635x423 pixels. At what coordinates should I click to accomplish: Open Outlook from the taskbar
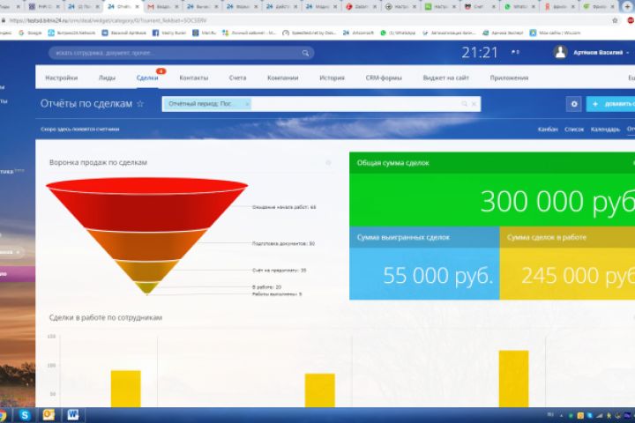click(49, 415)
